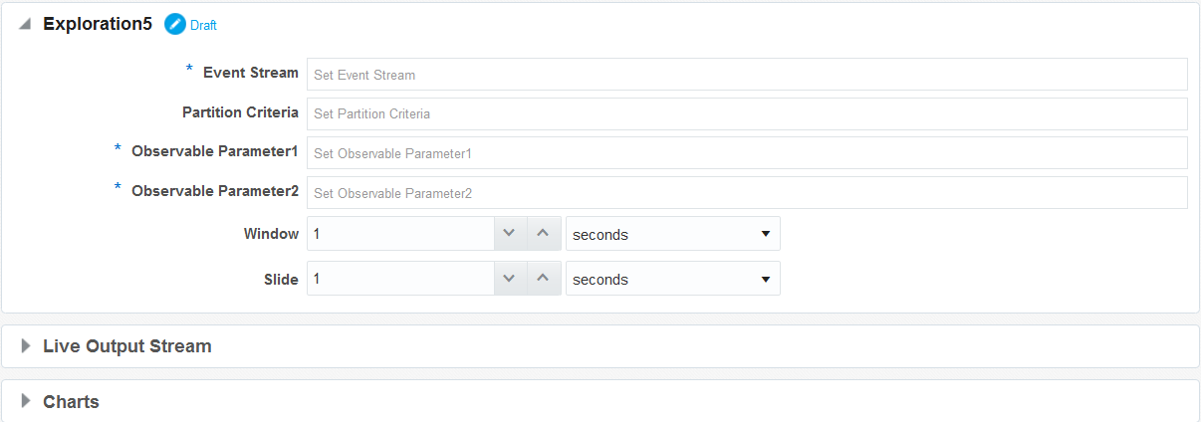This screenshot has height=422, width=1201.
Task: Click the Observable Parameter2 input field
Action: click(747, 193)
